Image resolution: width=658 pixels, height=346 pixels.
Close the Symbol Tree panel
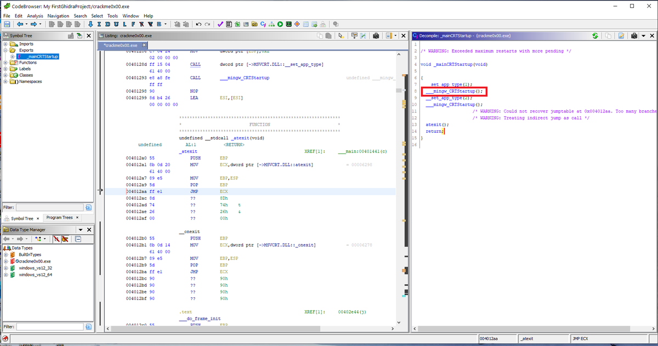point(89,36)
